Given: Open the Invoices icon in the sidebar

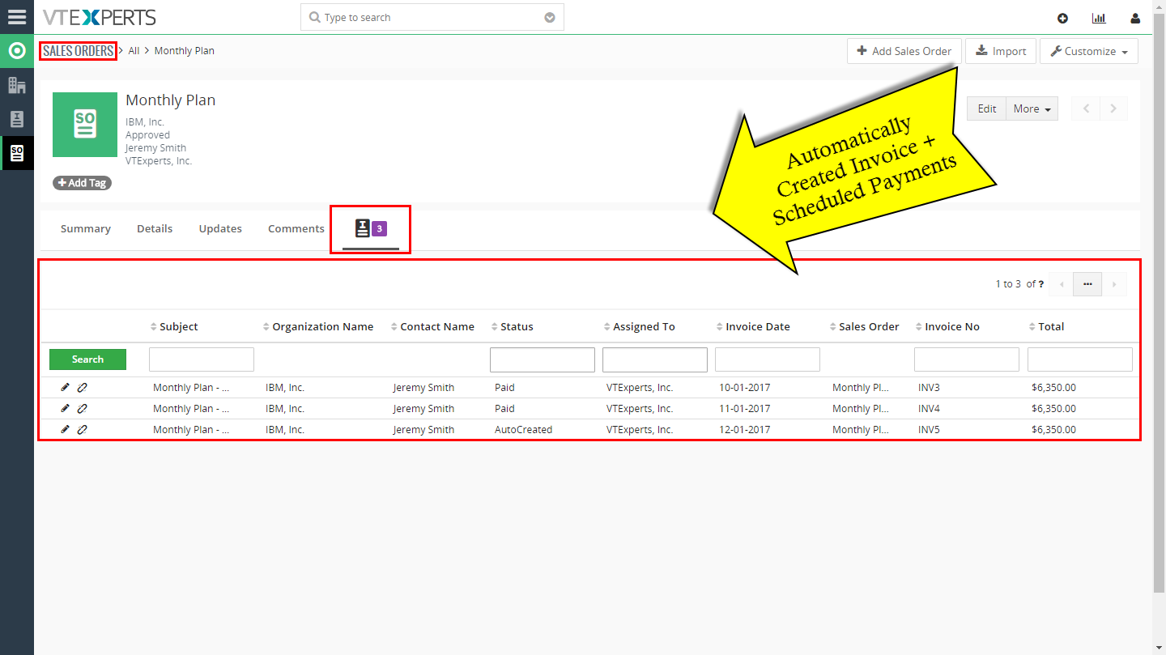Looking at the screenshot, I should [17, 119].
